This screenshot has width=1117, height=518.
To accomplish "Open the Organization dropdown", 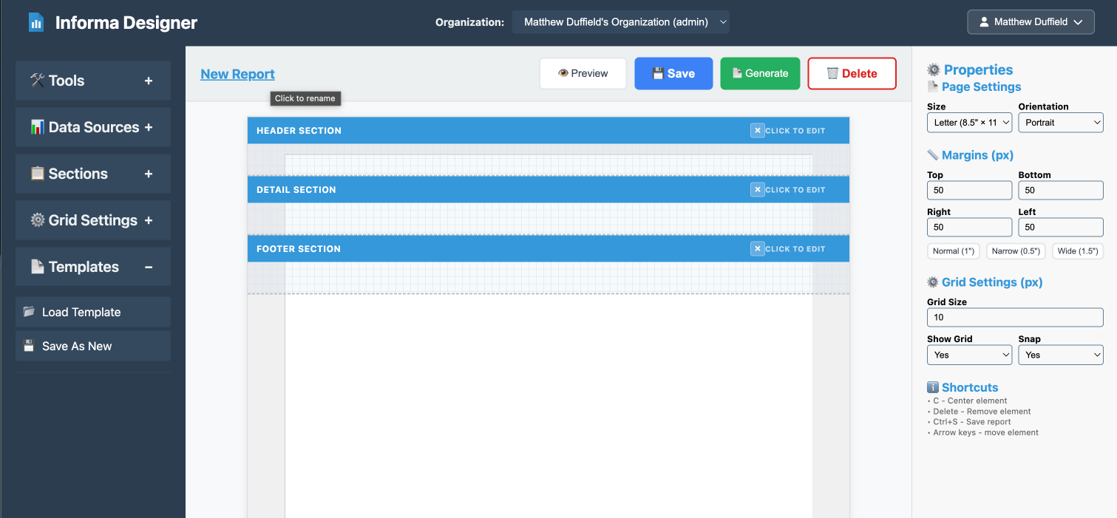I will click(620, 22).
